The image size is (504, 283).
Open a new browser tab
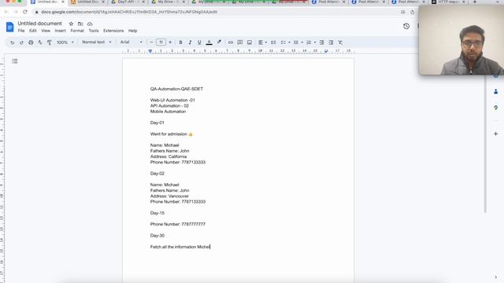click(x=475, y=2)
